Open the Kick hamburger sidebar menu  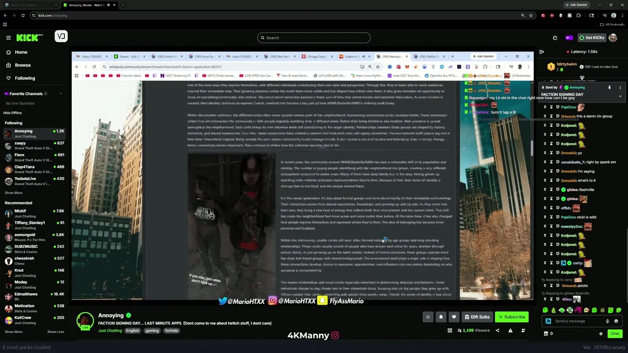pos(8,37)
